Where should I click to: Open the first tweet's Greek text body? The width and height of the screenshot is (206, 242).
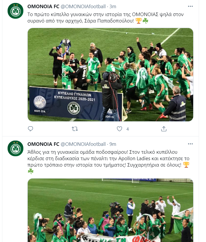click(x=106, y=18)
